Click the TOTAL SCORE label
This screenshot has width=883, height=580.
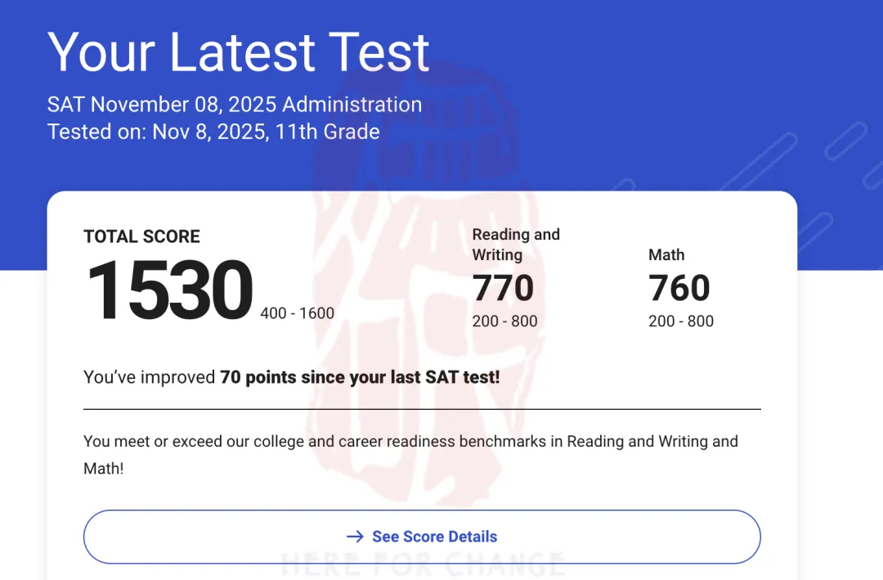[x=141, y=236]
